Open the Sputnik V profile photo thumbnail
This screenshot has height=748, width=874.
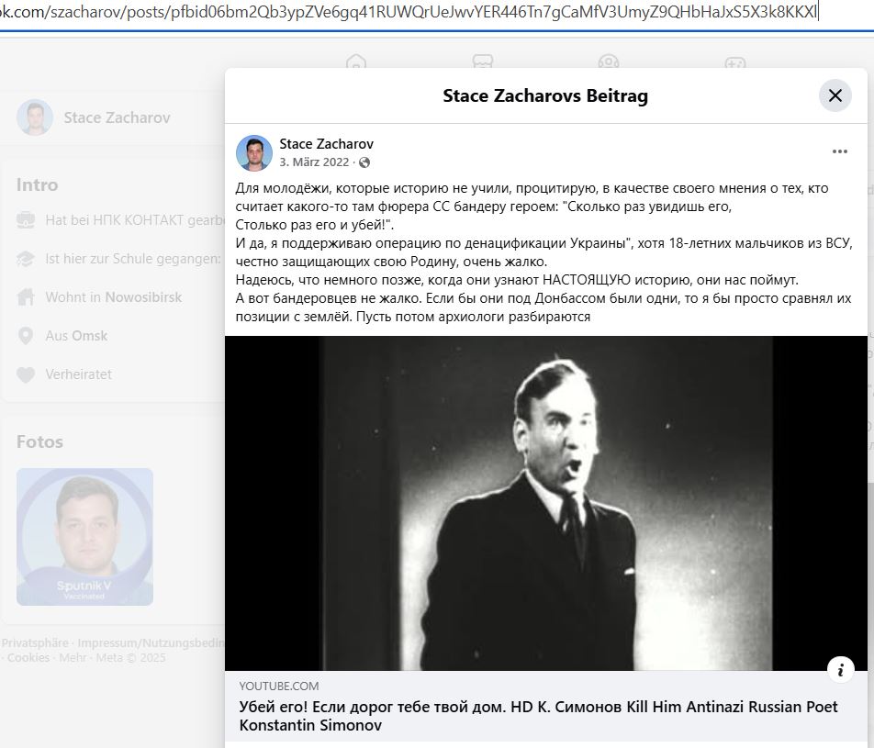point(84,537)
